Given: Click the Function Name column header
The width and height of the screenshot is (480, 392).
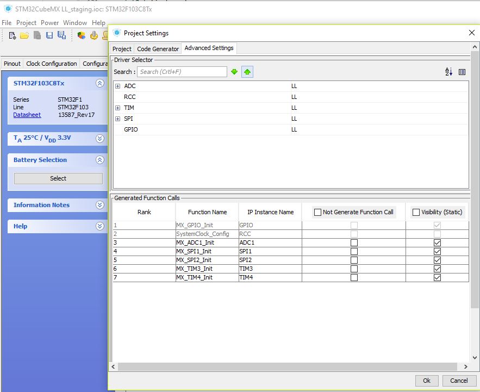Looking at the screenshot, I should (x=207, y=212).
